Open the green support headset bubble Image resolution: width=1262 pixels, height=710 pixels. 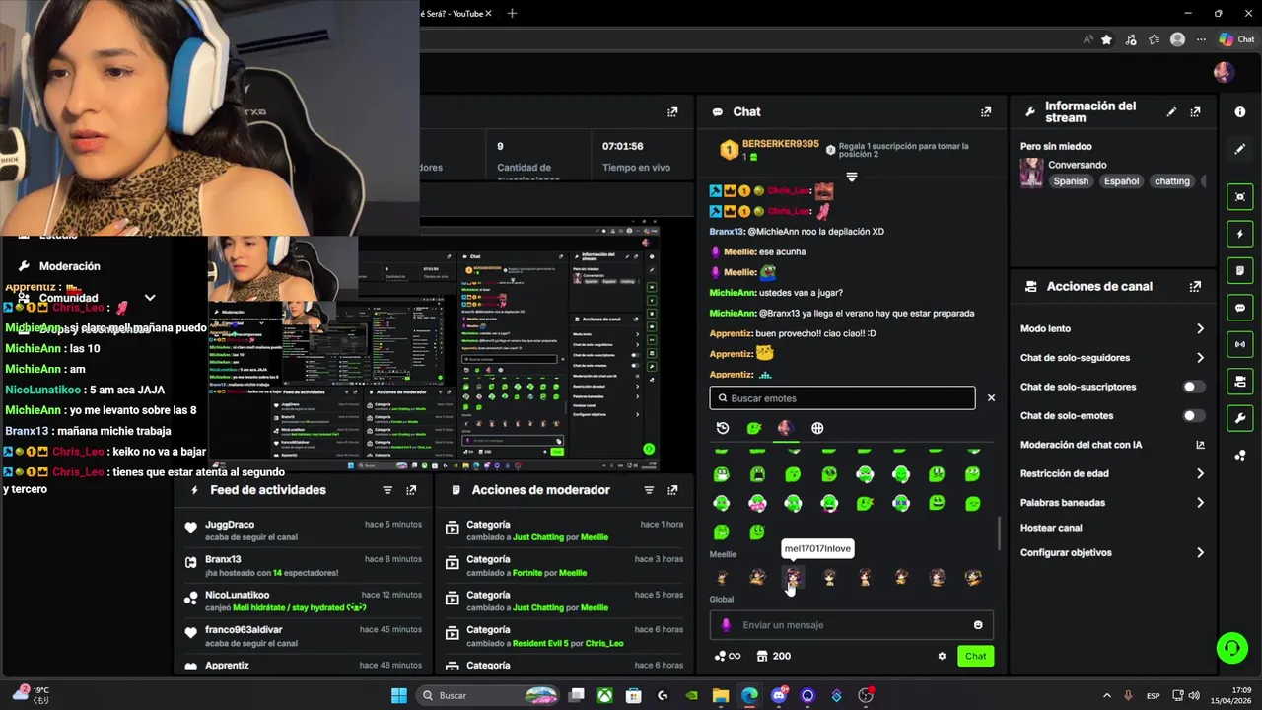coord(1231,648)
